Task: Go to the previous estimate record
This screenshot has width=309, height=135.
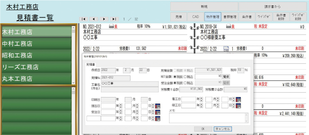Action: [x=94, y=19]
